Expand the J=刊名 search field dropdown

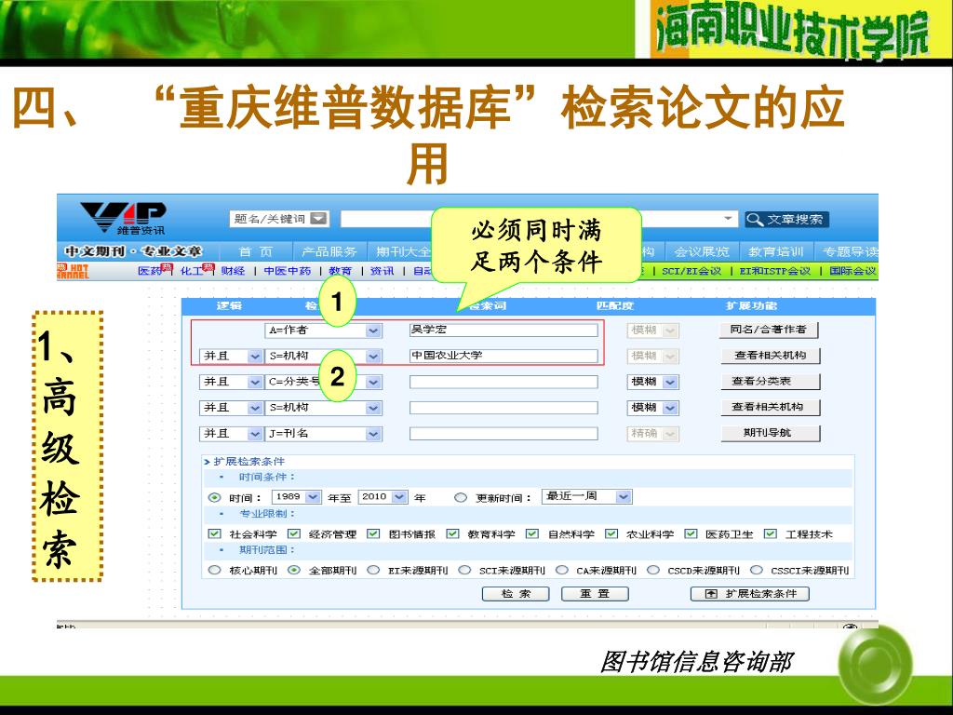373,434
